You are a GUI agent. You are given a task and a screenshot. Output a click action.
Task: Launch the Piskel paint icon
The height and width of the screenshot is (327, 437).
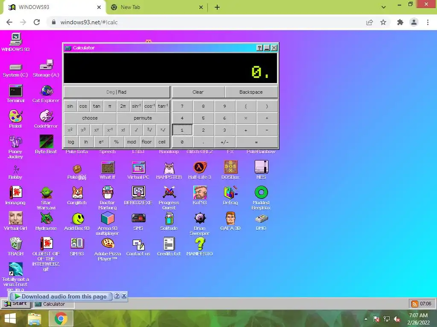16,119
